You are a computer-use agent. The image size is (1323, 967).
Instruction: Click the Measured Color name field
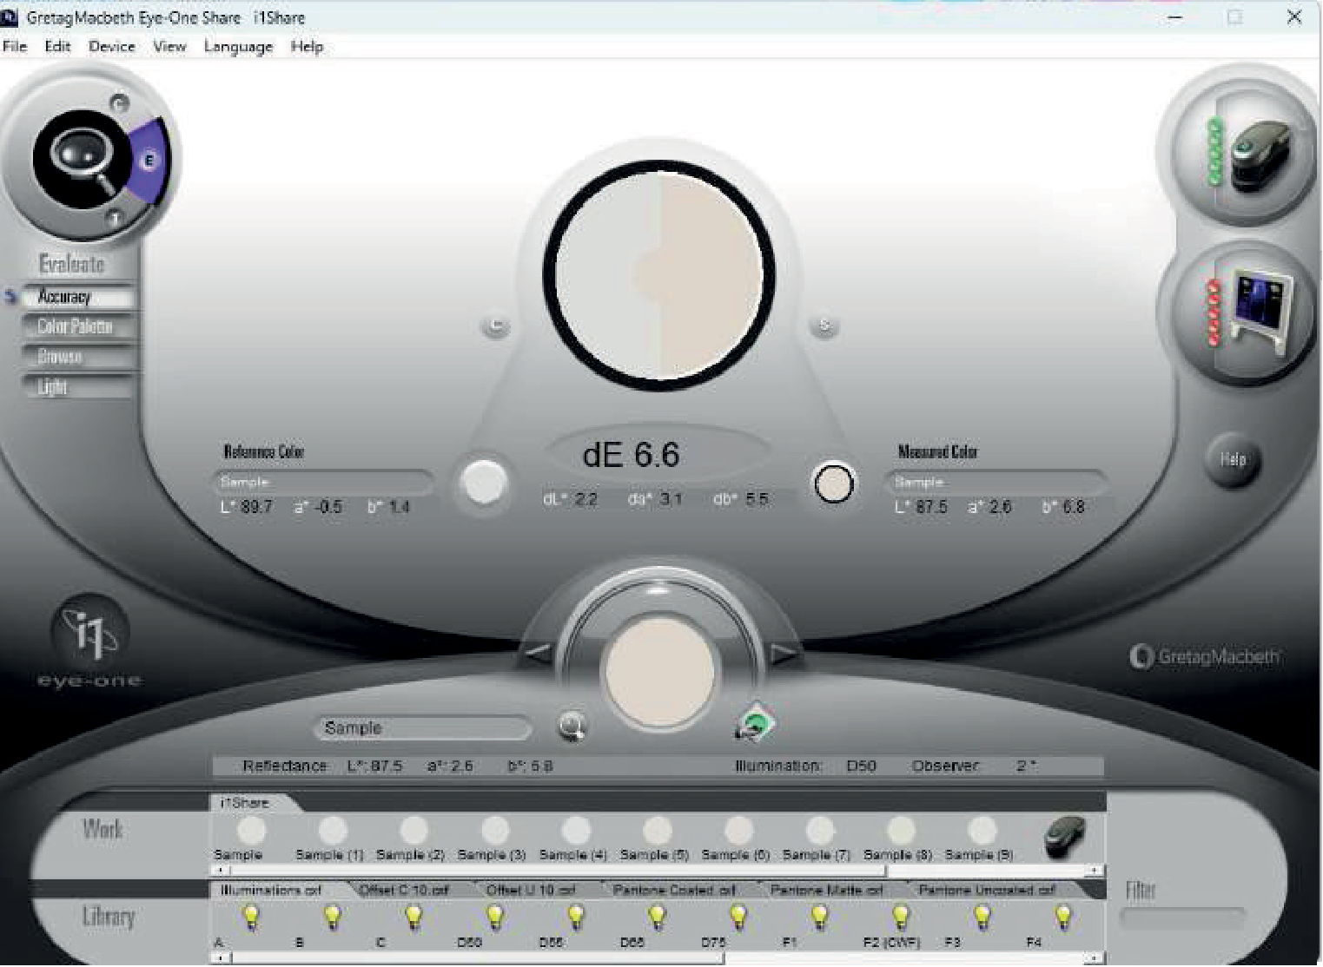996,482
